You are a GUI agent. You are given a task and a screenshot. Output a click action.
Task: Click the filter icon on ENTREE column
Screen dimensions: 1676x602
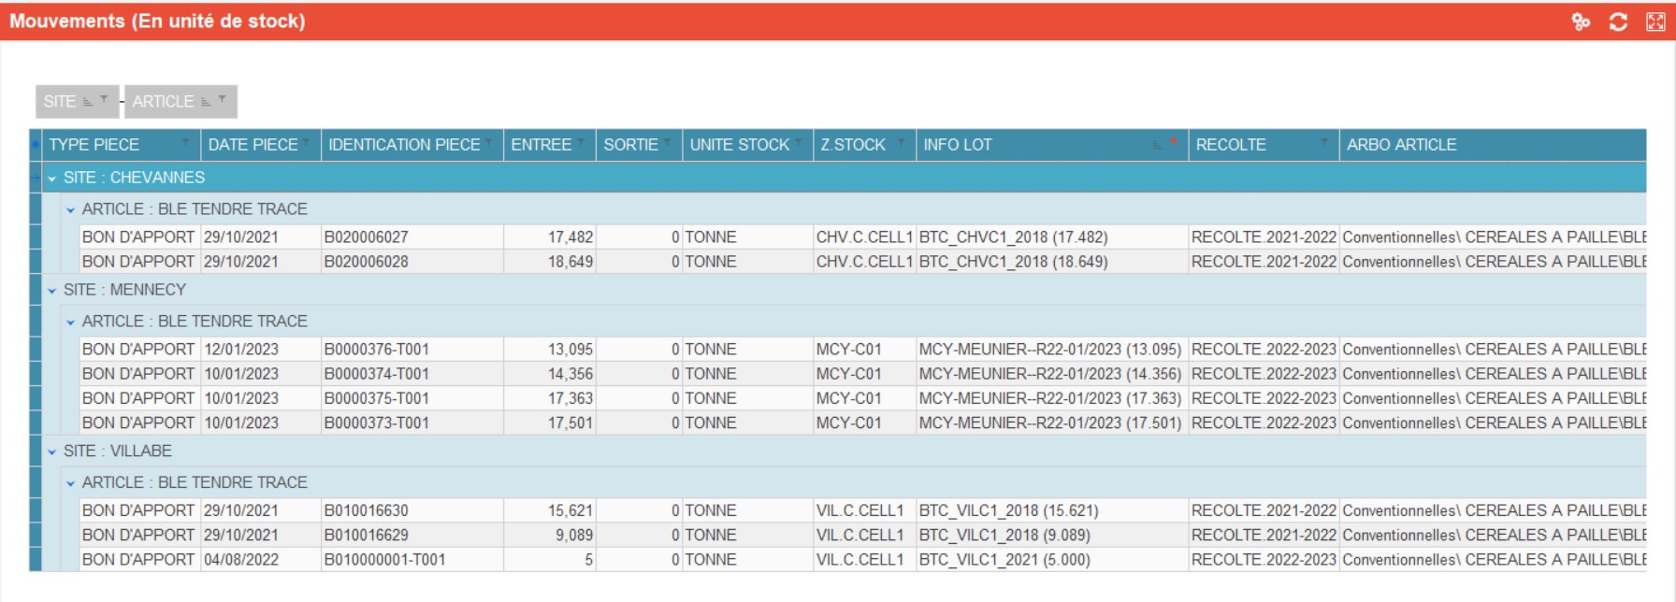[581, 142]
